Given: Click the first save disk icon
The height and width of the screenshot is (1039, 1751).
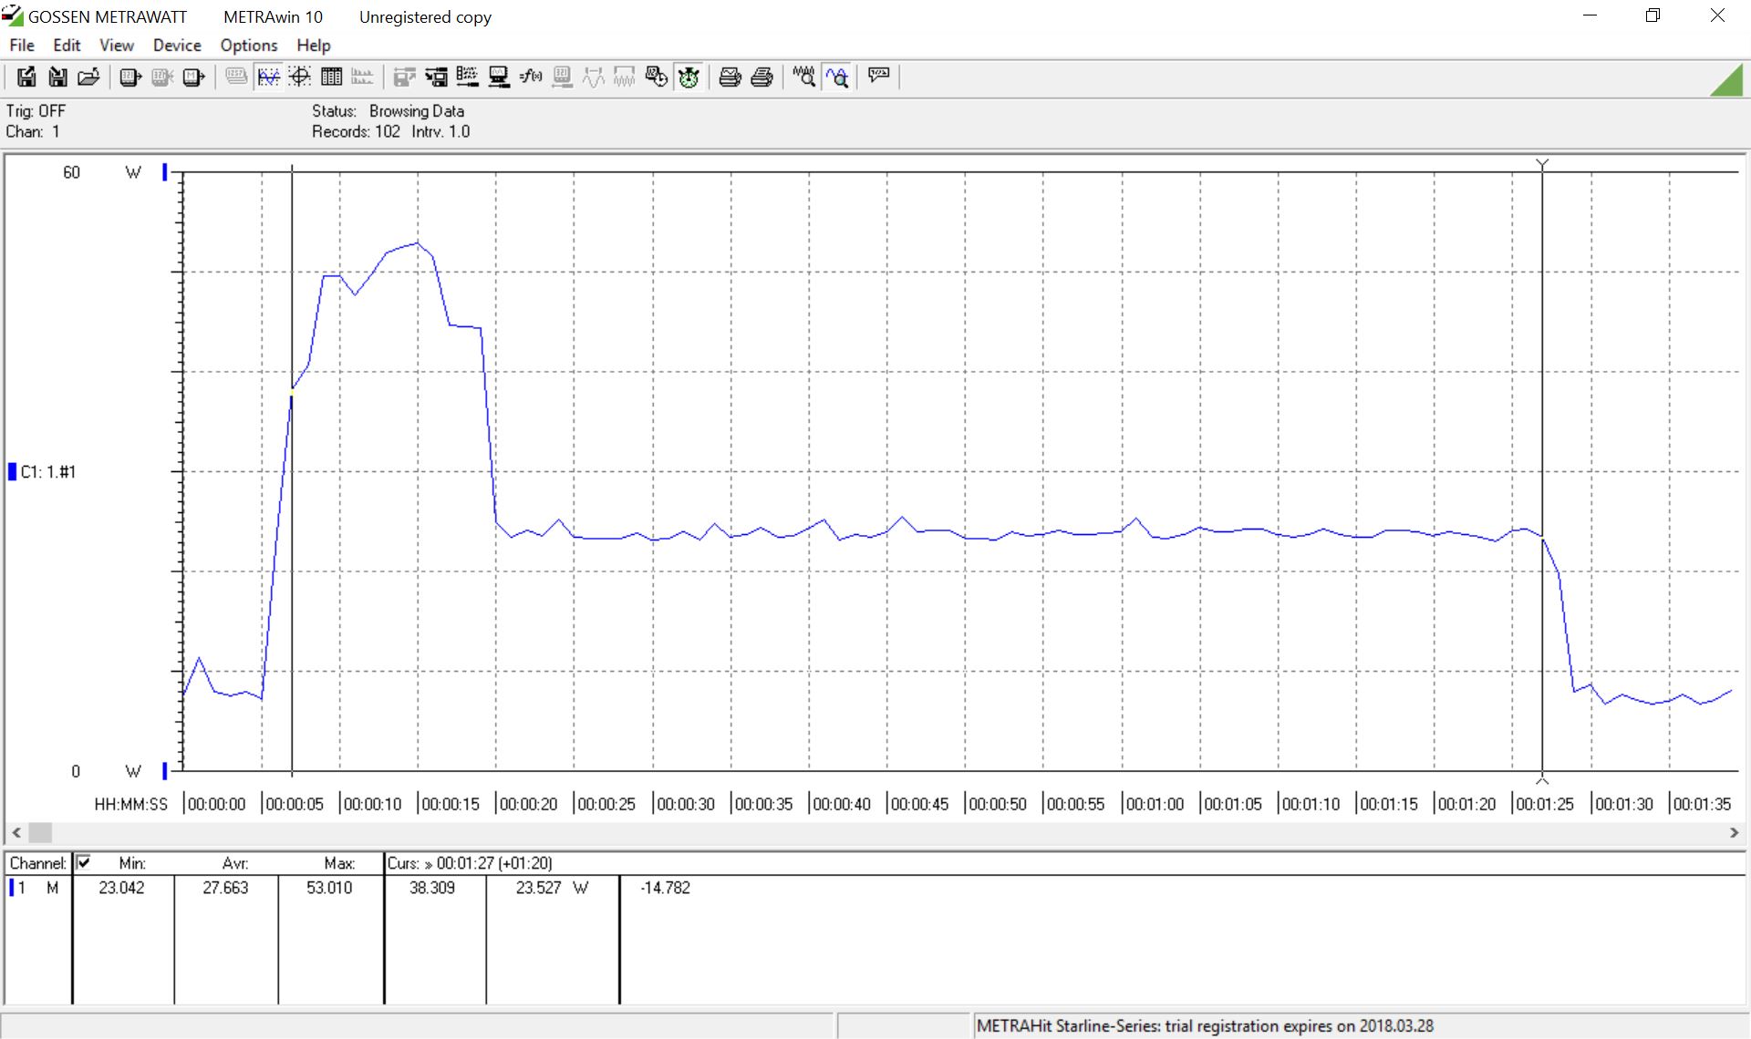Looking at the screenshot, I should pos(26,77).
